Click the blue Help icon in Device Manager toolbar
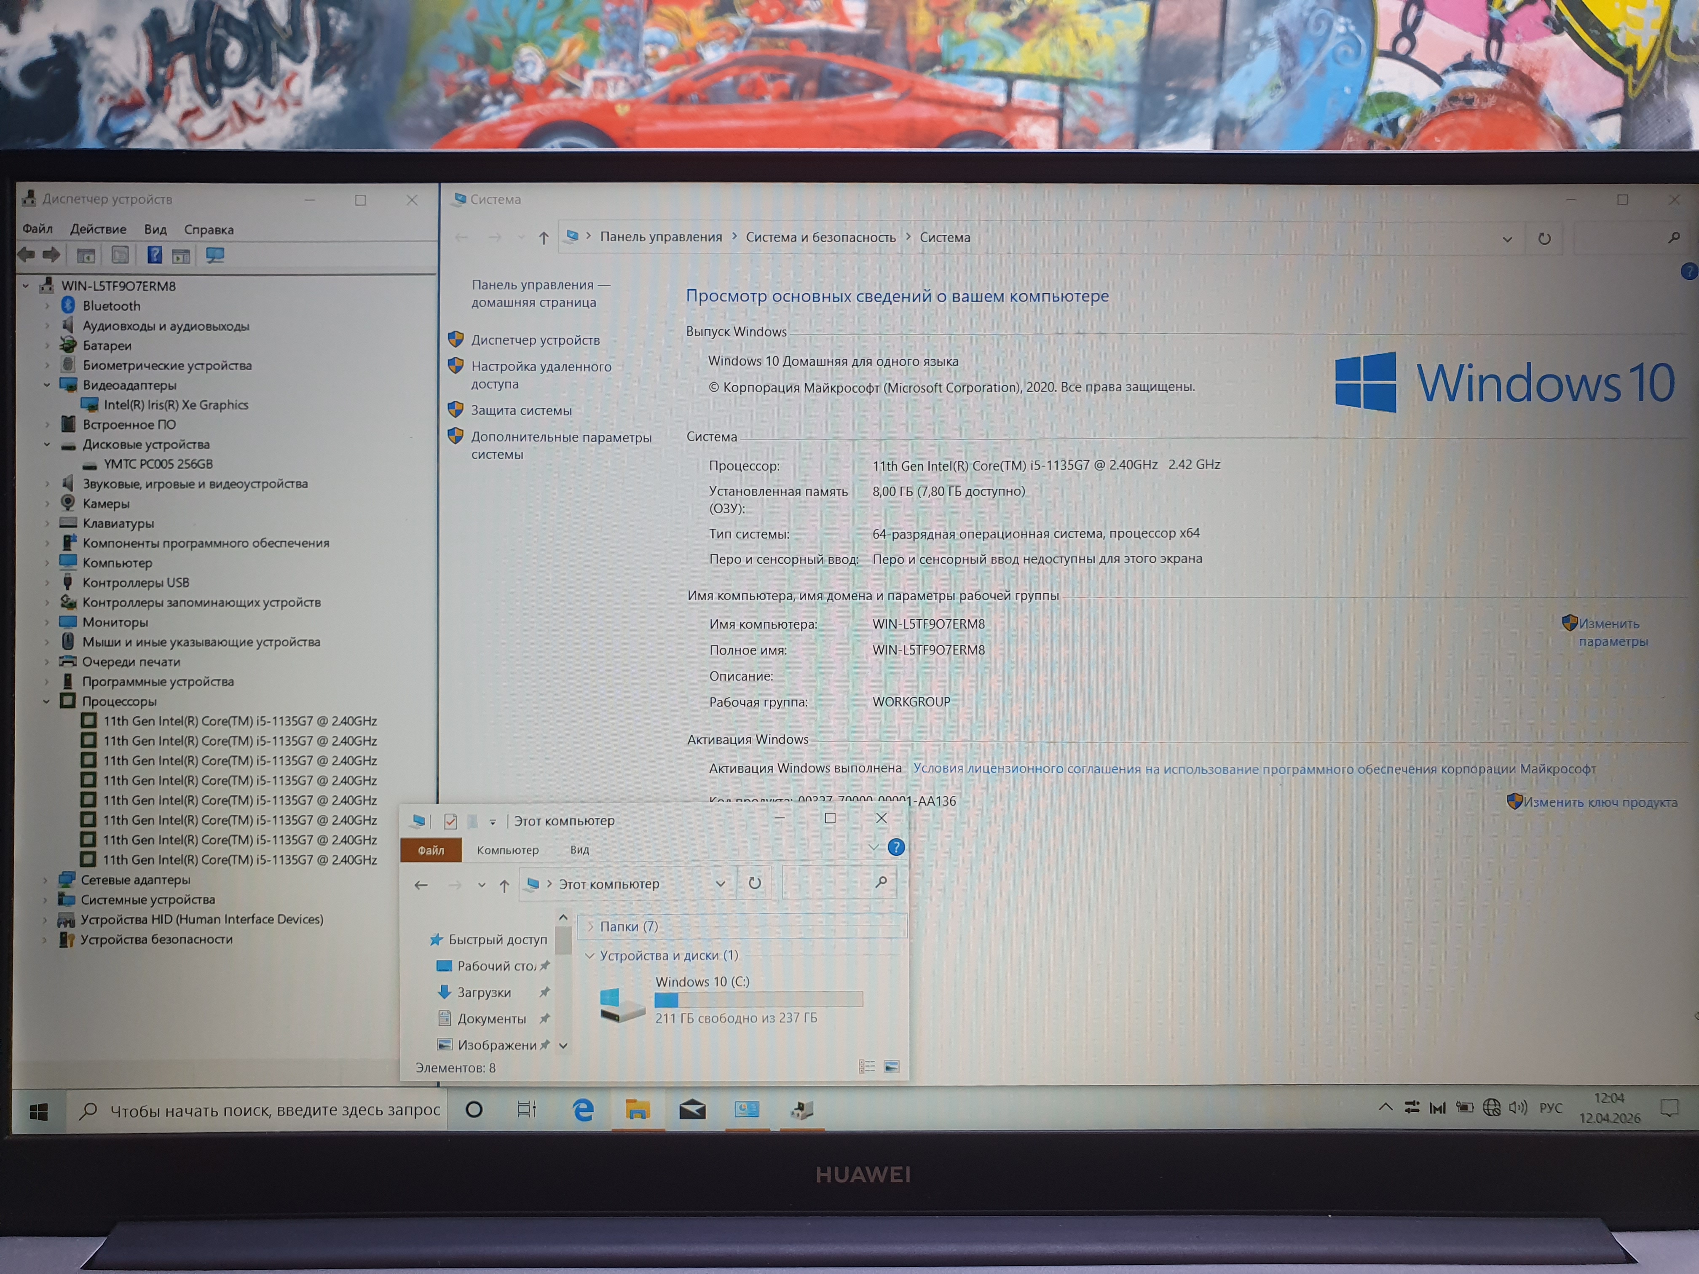The width and height of the screenshot is (1699, 1274). pos(154,255)
